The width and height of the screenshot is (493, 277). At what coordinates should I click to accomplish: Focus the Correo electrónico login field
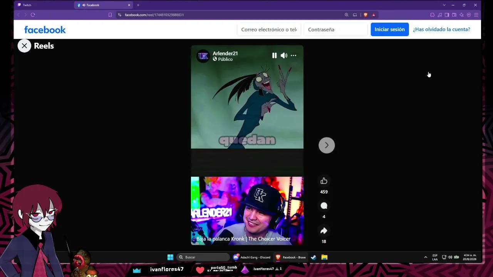(269, 30)
